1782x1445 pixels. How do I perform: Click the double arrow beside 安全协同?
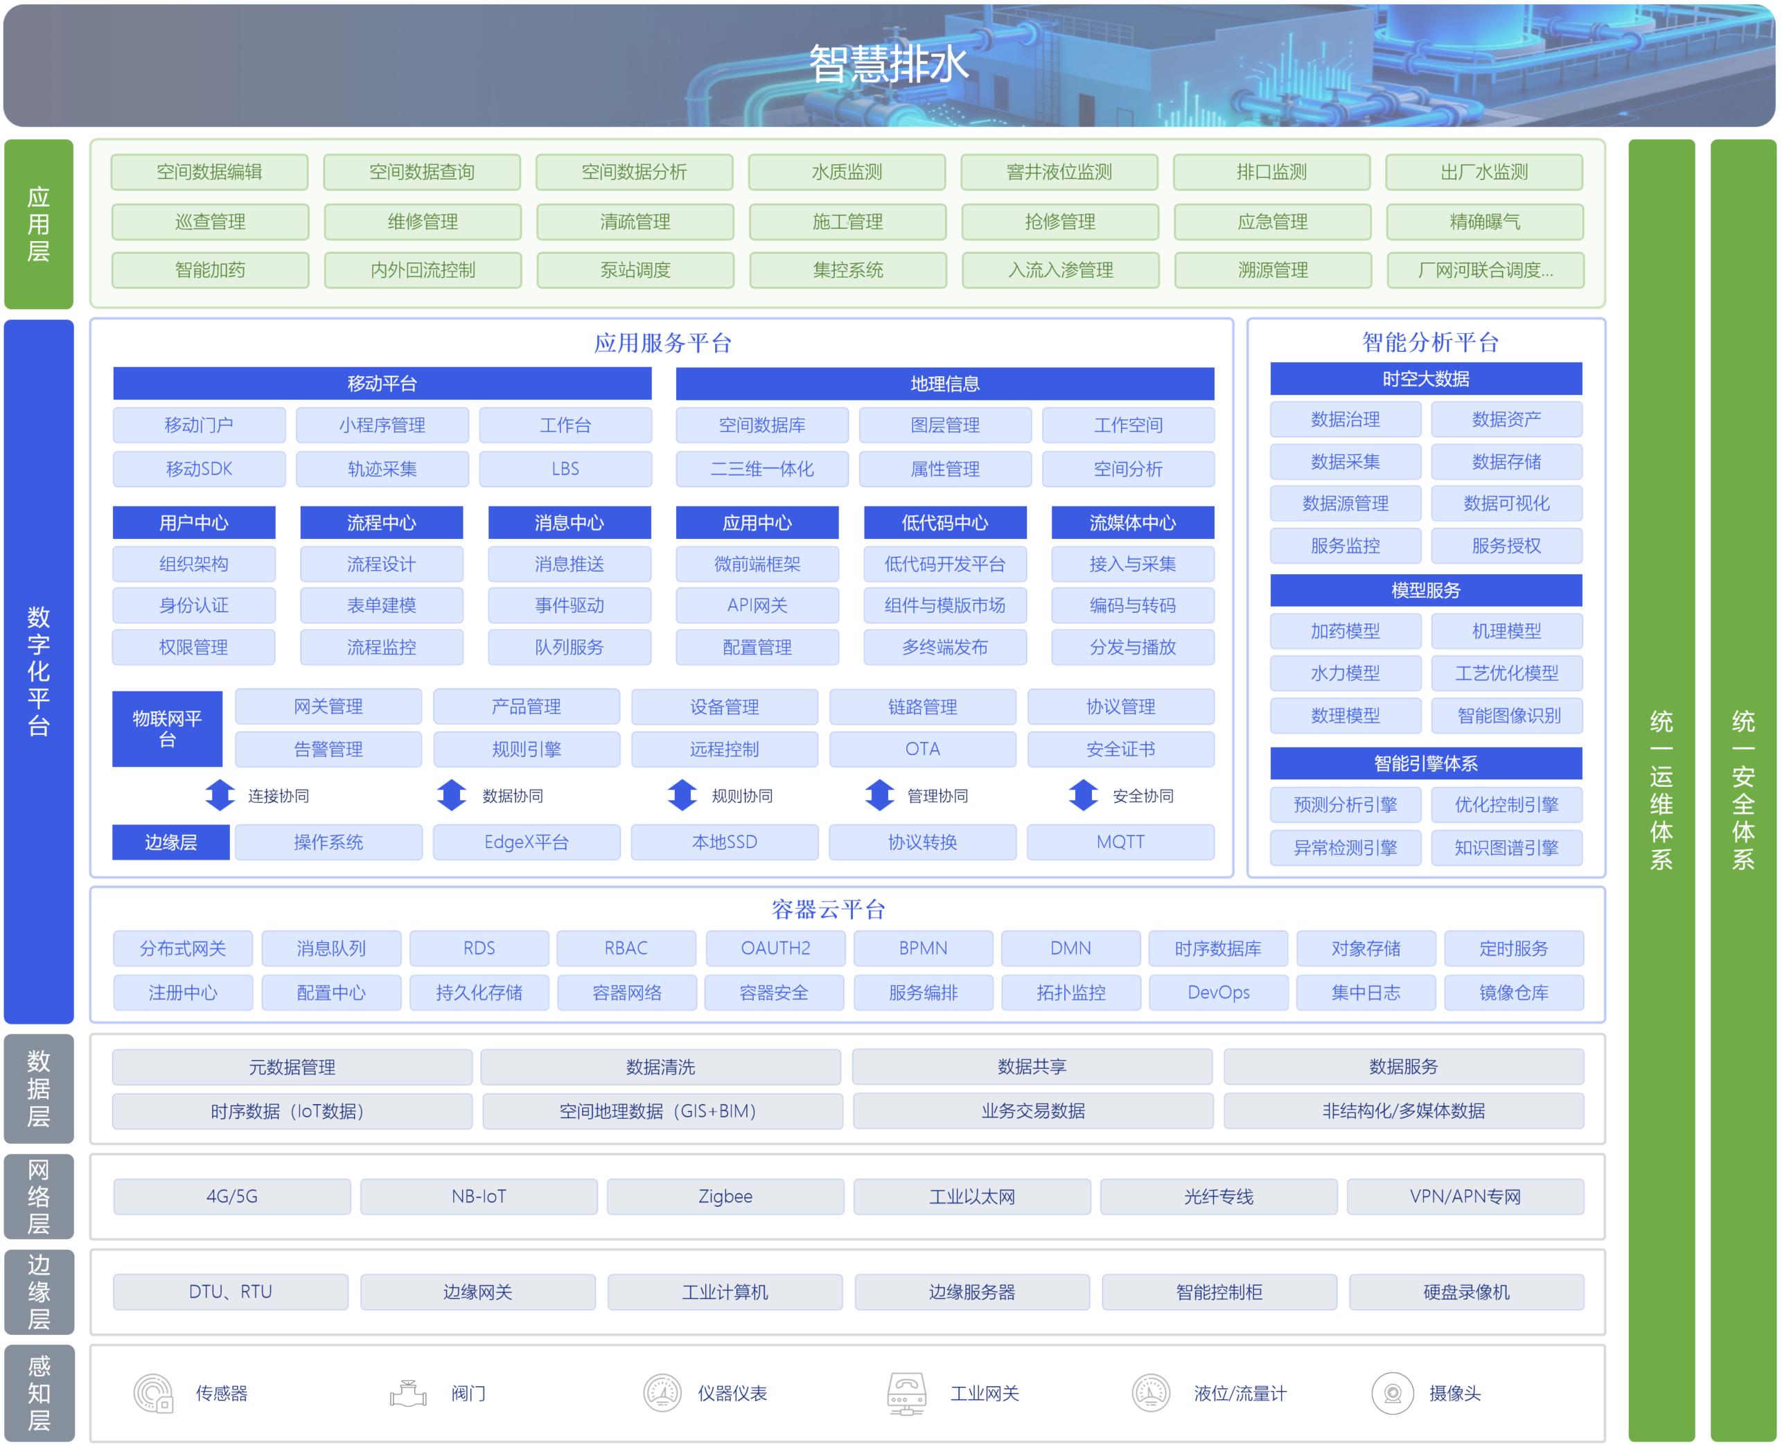(x=1083, y=795)
